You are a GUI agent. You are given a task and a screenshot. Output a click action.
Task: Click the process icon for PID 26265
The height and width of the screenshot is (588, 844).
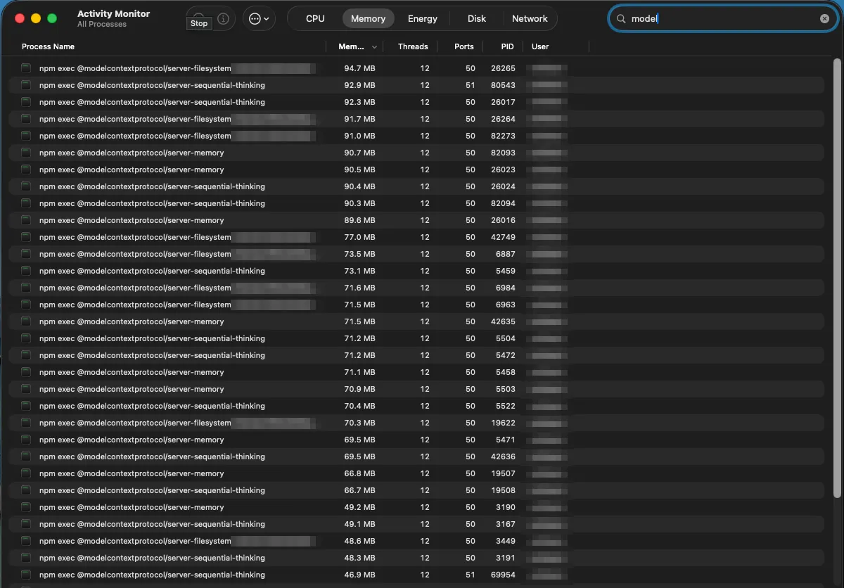(26, 68)
